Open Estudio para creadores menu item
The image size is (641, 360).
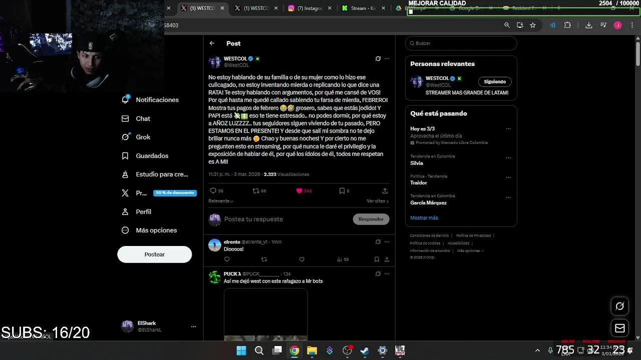155,174
